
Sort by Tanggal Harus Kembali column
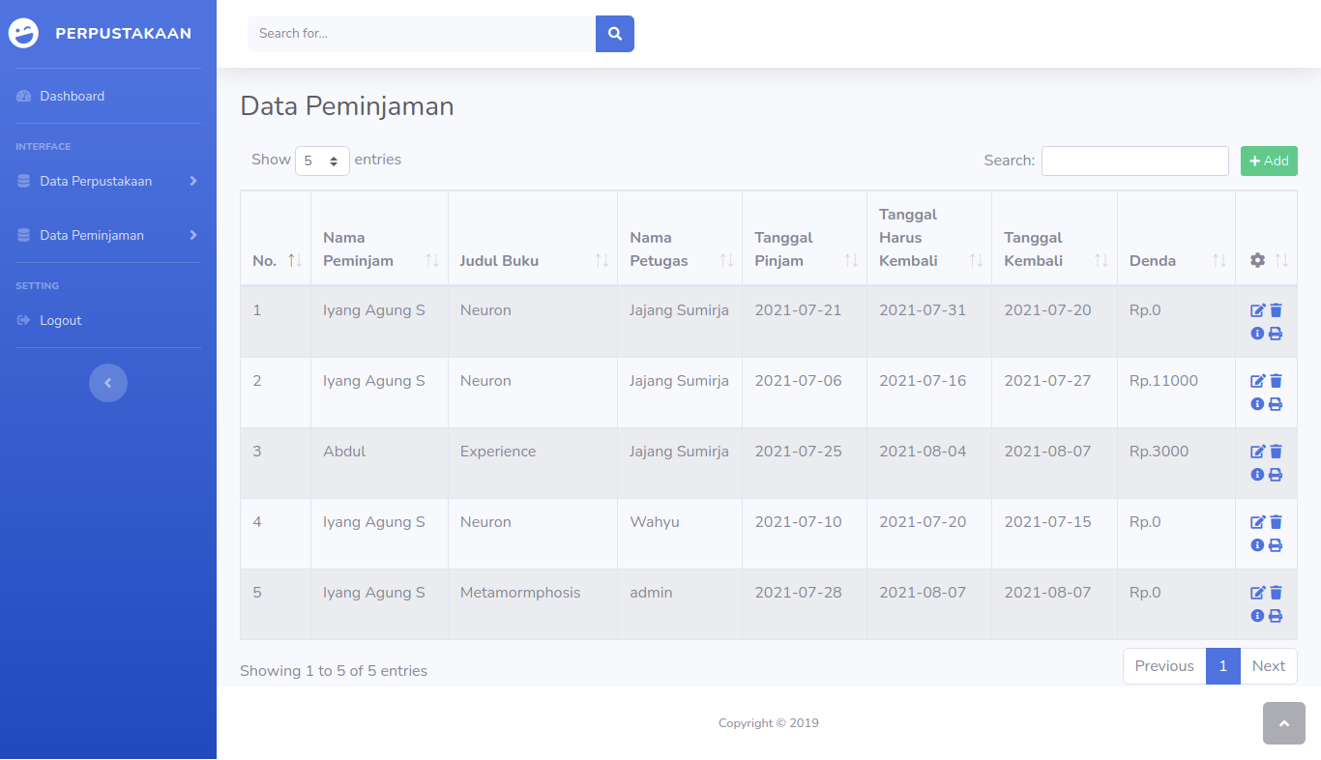point(929,238)
